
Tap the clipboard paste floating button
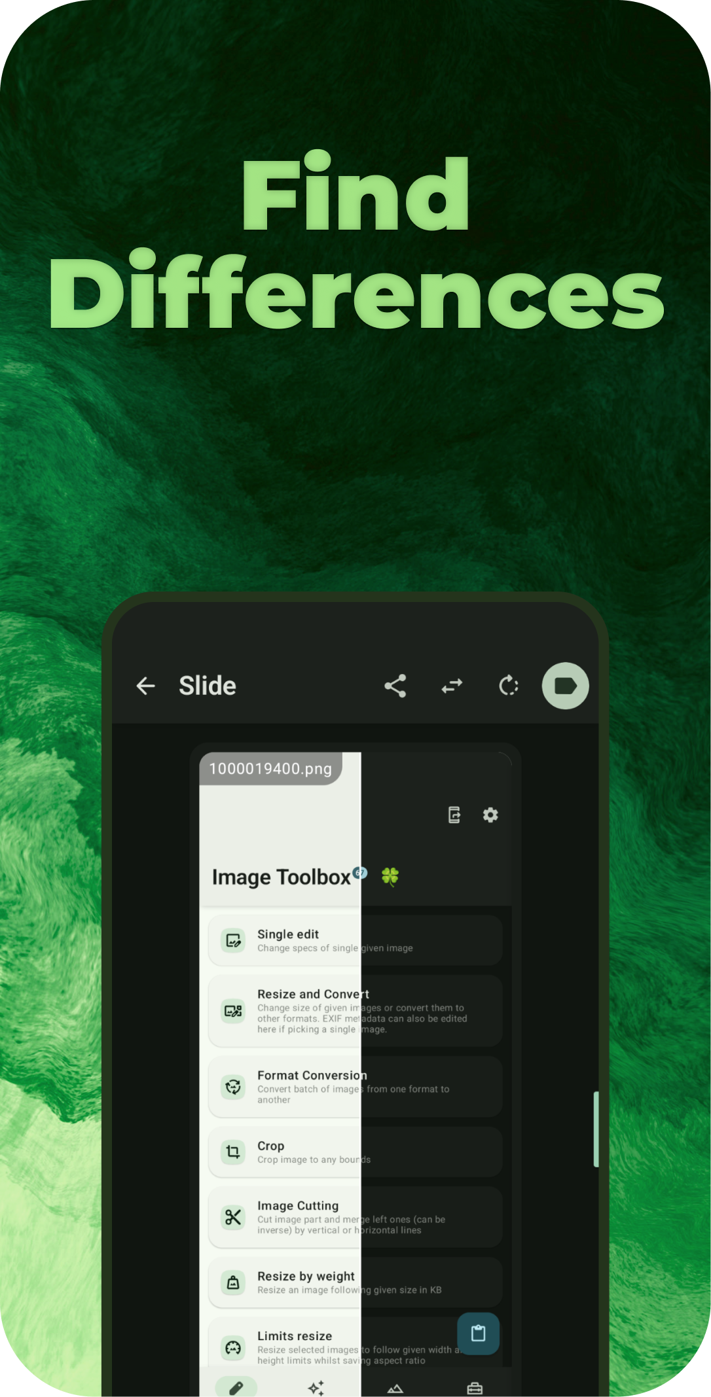tap(479, 1334)
